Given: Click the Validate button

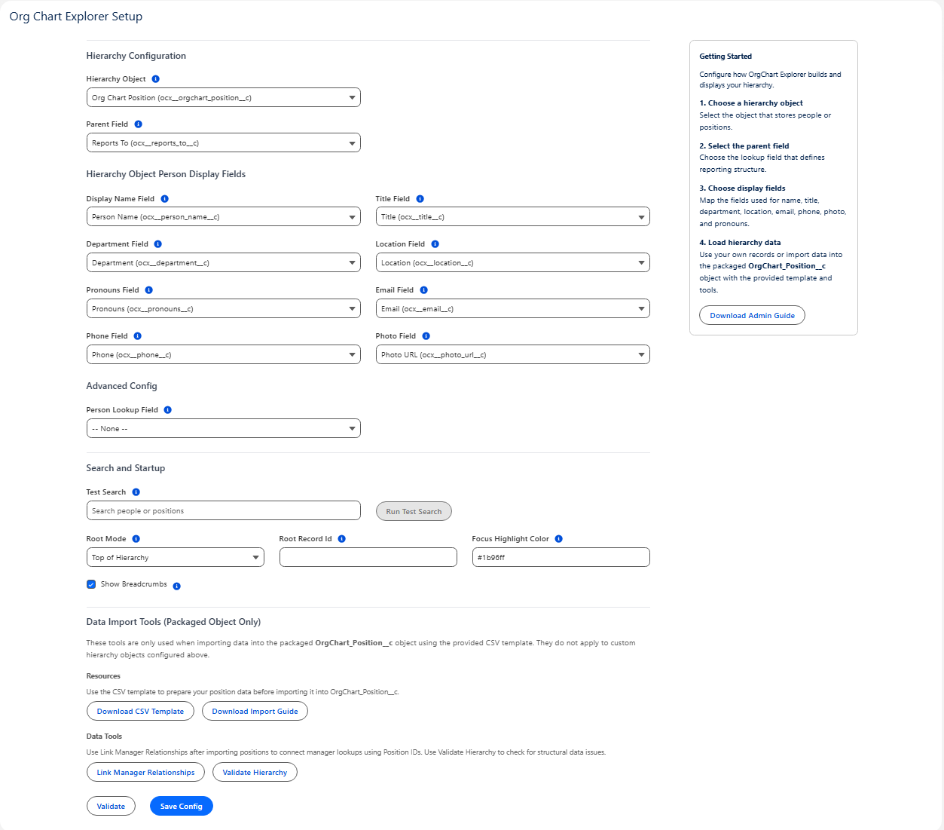Looking at the screenshot, I should [x=111, y=806].
